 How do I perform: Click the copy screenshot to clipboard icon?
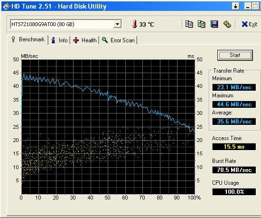click(201, 24)
